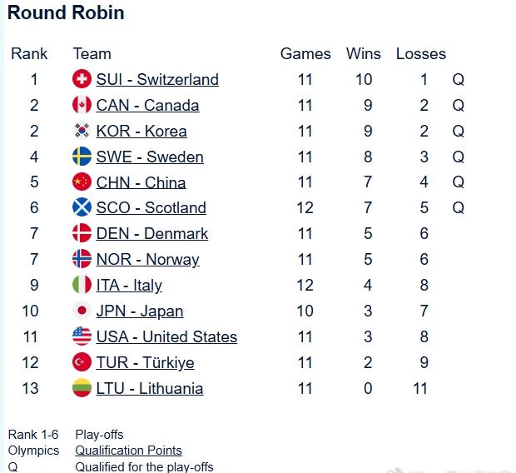
Task: Click the Korea flag icon
Action: (x=82, y=131)
